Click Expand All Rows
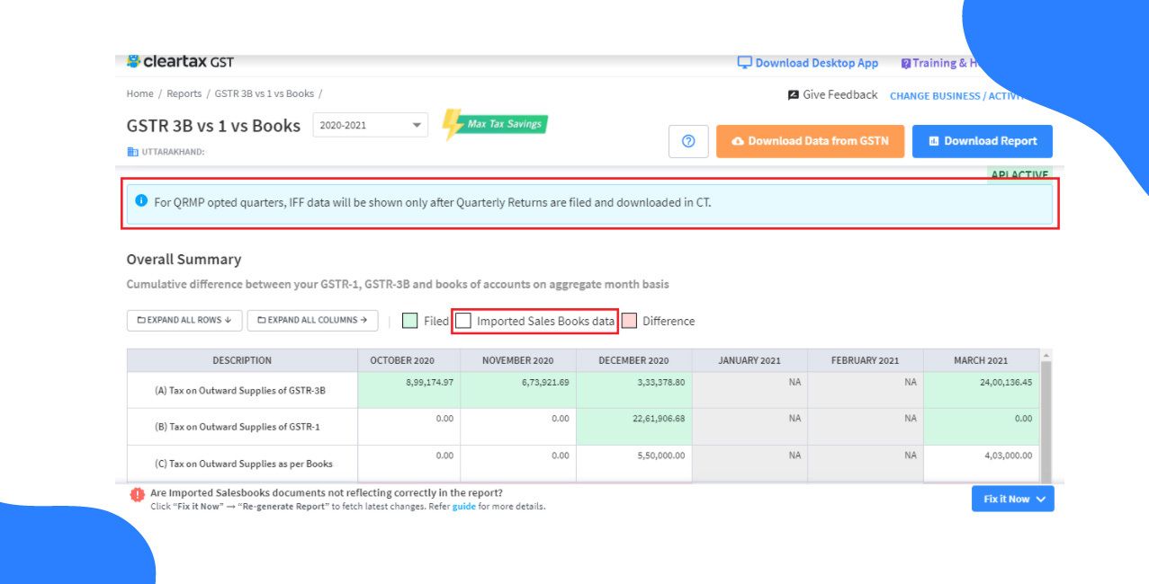Screen dimensions: 1149x584 (184, 319)
